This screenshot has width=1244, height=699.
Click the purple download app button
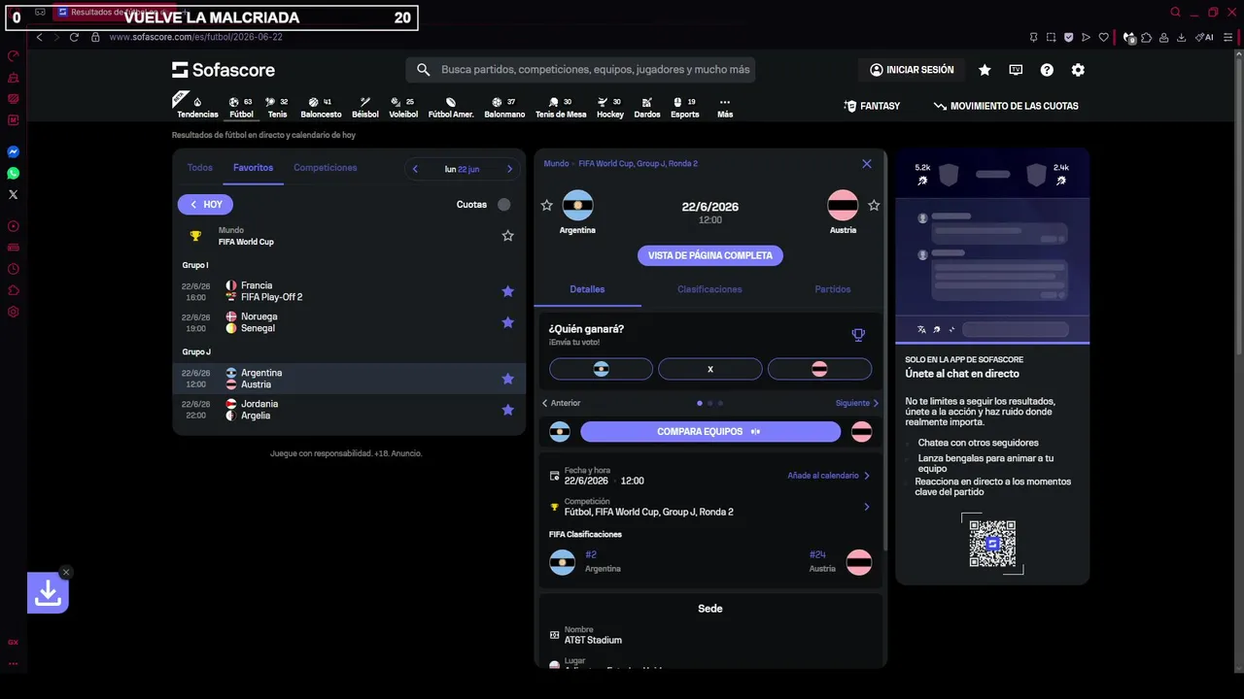[48, 593]
